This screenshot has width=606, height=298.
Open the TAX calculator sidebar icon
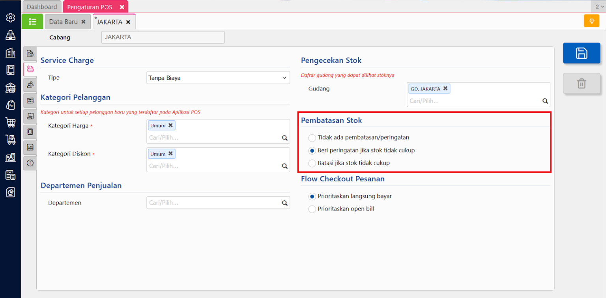pos(10,175)
